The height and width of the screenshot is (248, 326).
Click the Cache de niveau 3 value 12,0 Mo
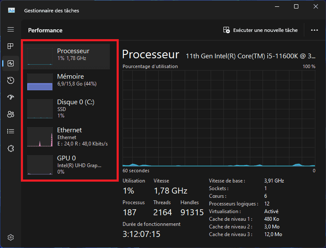[273, 234]
